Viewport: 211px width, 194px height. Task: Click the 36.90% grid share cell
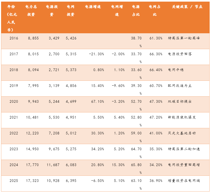(x=156, y=181)
